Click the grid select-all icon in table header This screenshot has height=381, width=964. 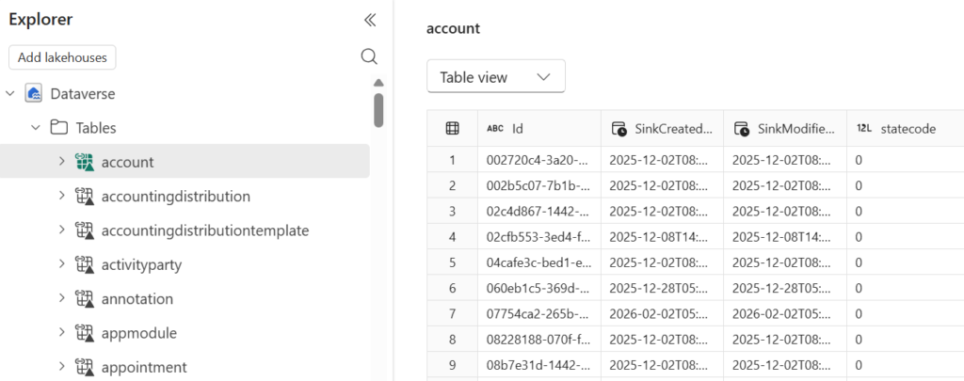click(452, 129)
